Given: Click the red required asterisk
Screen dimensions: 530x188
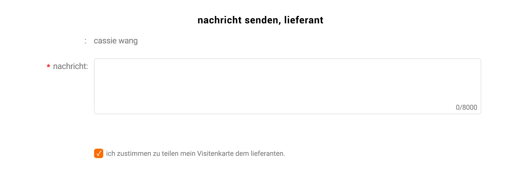Looking at the screenshot, I should click(48, 66).
